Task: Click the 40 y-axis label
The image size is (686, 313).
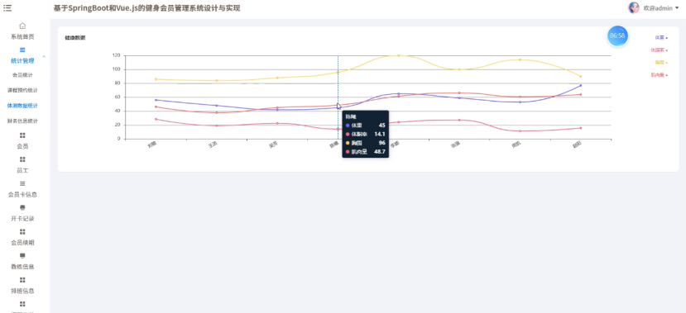Action: coord(117,111)
